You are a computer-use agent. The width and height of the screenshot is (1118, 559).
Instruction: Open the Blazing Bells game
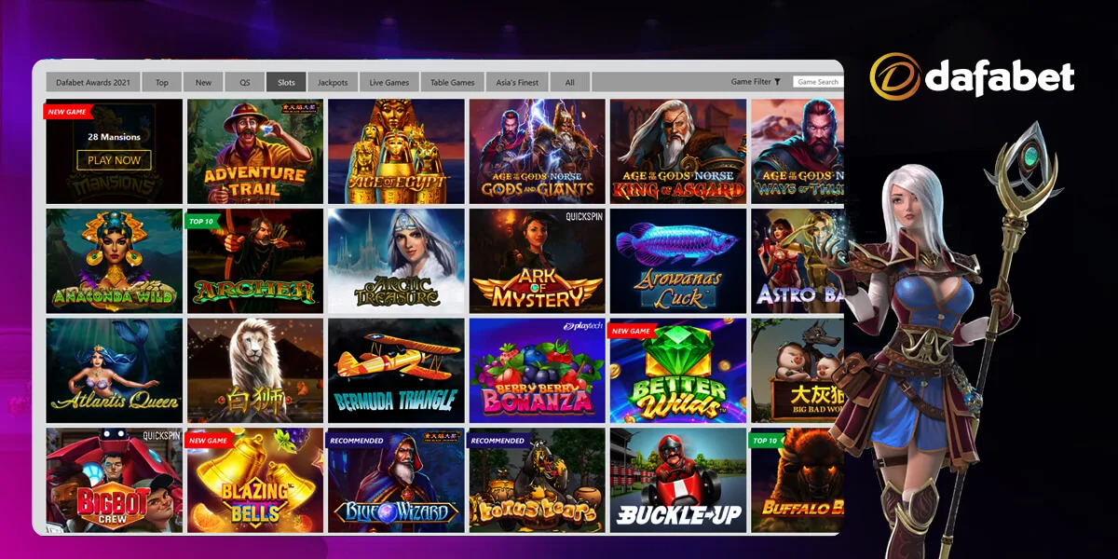click(x=255, y=481)
